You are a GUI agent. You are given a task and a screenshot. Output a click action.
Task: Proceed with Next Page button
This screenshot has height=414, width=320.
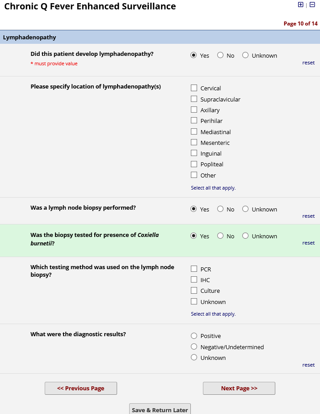pos(239,388)
